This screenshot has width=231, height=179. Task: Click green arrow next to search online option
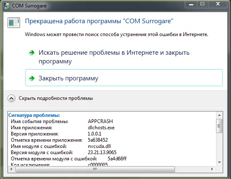click(x=32, y=53)
